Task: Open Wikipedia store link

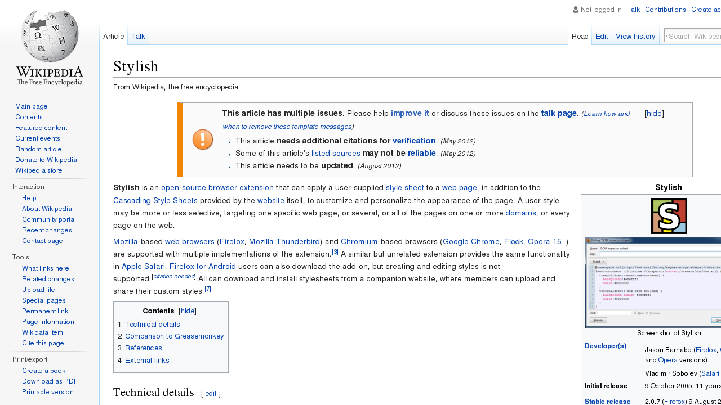Action: (39, 170)
